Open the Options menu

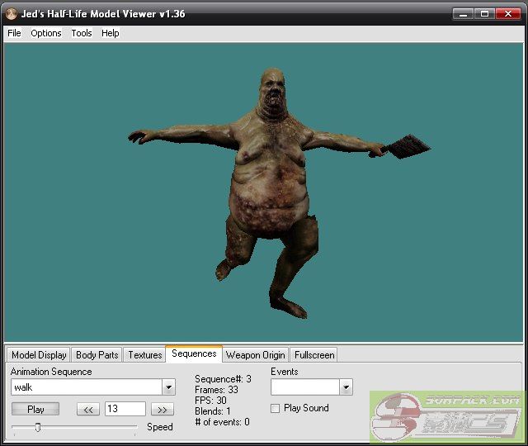pos(46,33)
